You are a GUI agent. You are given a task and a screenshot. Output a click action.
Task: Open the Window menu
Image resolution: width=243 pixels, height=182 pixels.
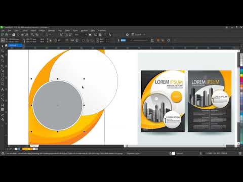[x=84, y=31]
